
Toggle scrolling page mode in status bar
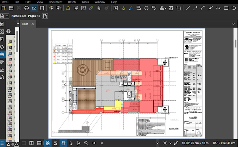(55, 143)
